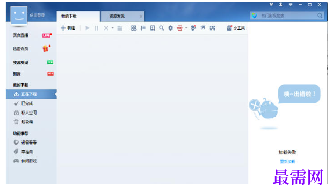Open 休闲游戏 in the sidebar
Screen dimensions: 333x194
pos(29,161)
